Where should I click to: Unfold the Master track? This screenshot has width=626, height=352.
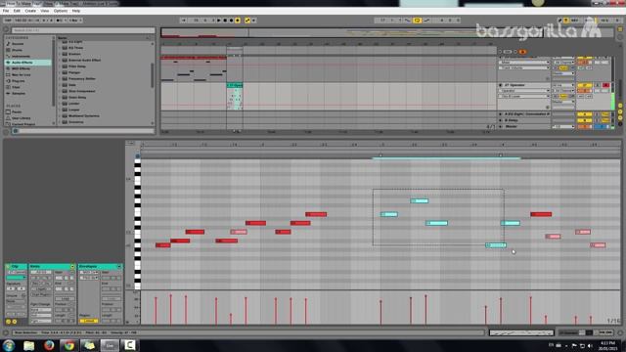501,126
